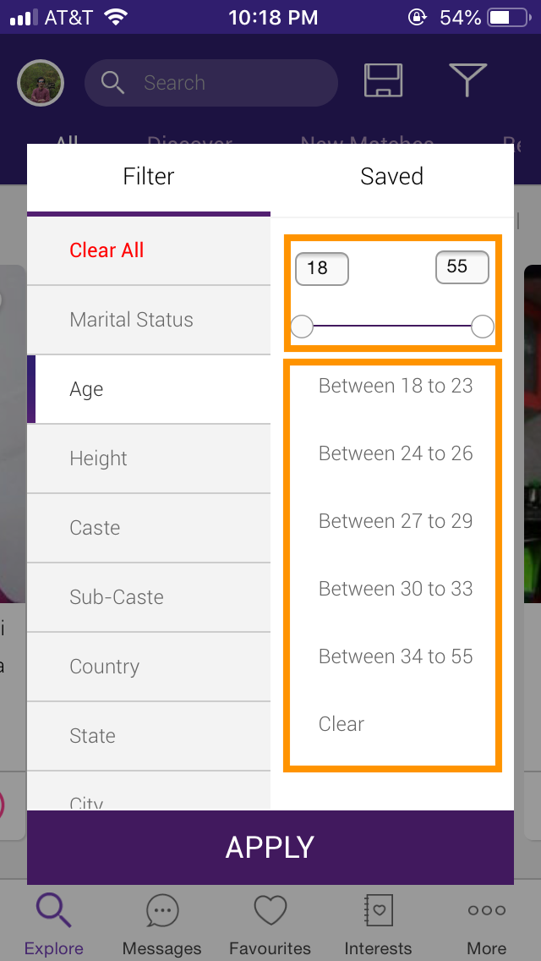Tap the search magnifier icon
541x961 pixels.
pos(112,82)
